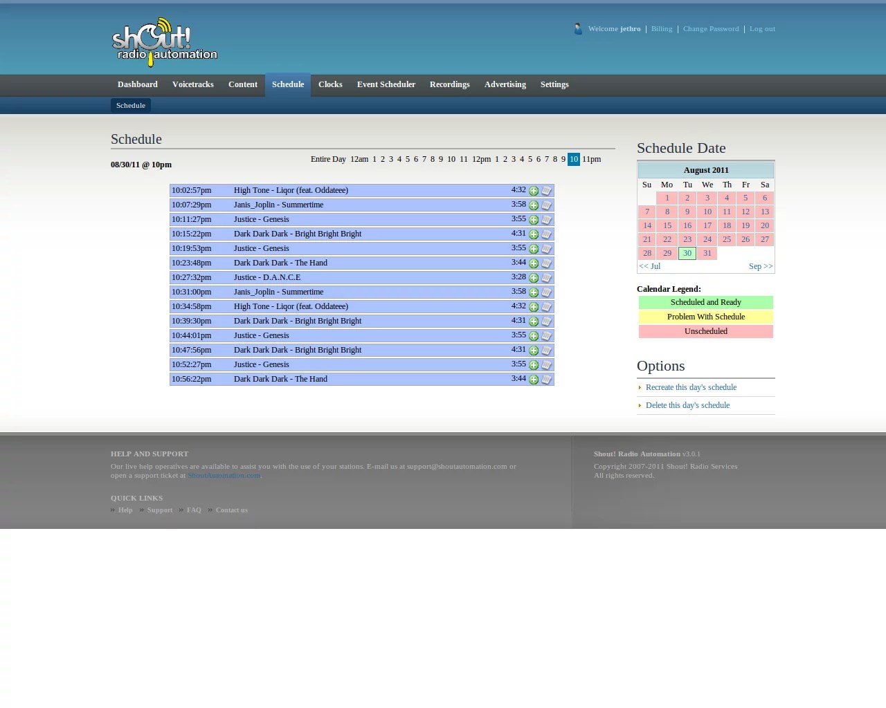The height and width of the screenshot is (708, 886).
Task: Delete the 10:23:48pm track via trash icon
Action: pyautogui.click(x=546, y=263)
